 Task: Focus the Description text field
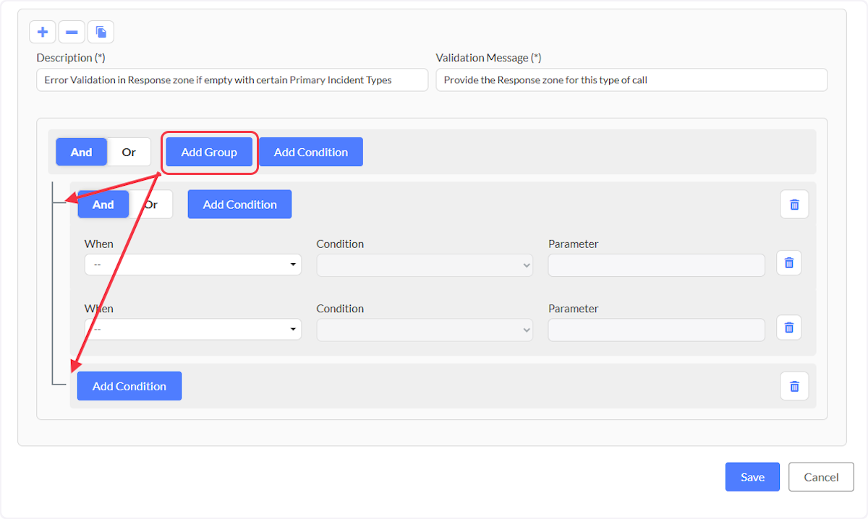[232, 80]
